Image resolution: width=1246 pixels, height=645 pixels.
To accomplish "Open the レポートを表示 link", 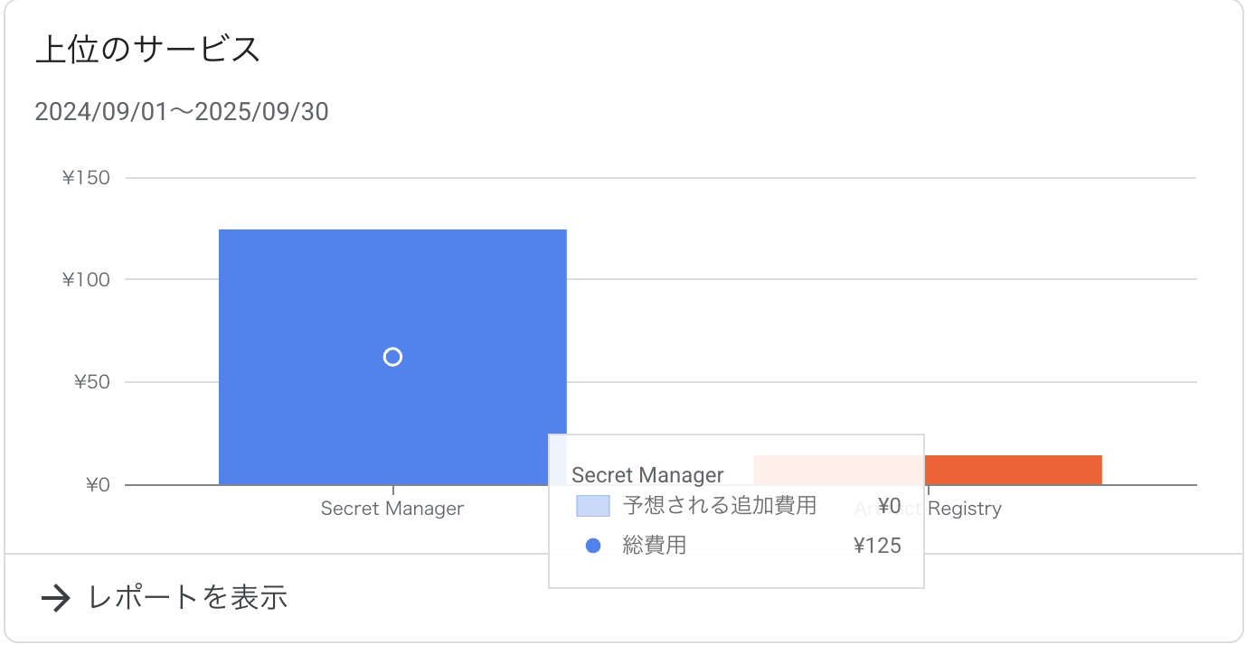I will (165, 597).
